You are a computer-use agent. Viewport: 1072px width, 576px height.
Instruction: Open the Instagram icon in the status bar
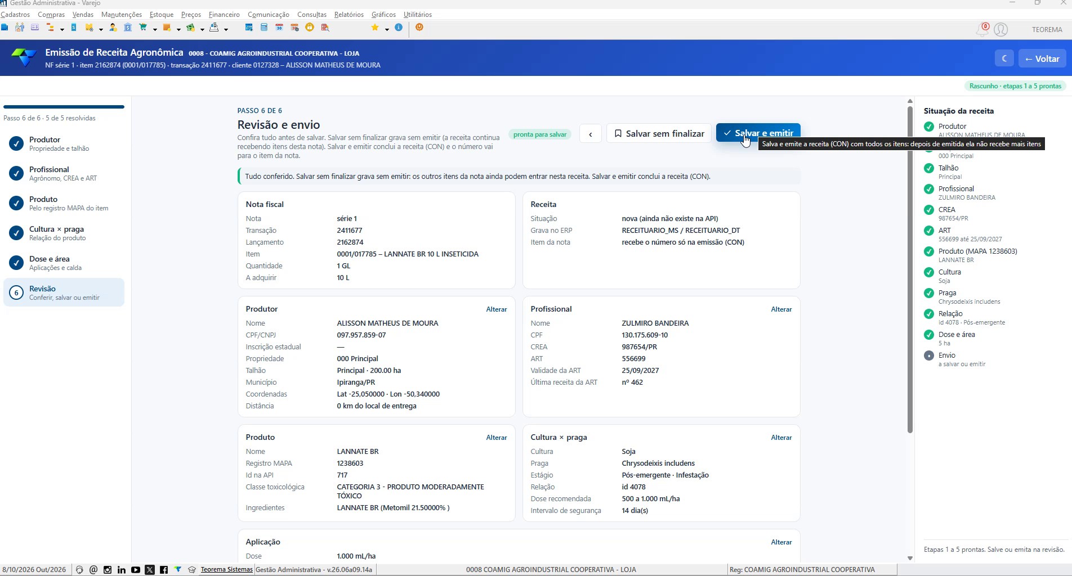click(108, 570)
